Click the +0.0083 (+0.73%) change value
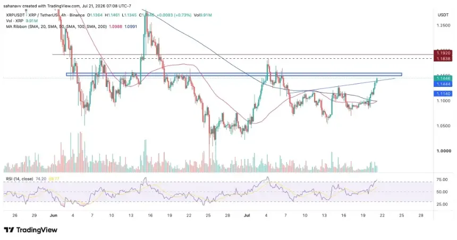 [174, 15]
